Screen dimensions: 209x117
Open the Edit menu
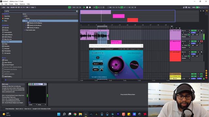[6, 4]
